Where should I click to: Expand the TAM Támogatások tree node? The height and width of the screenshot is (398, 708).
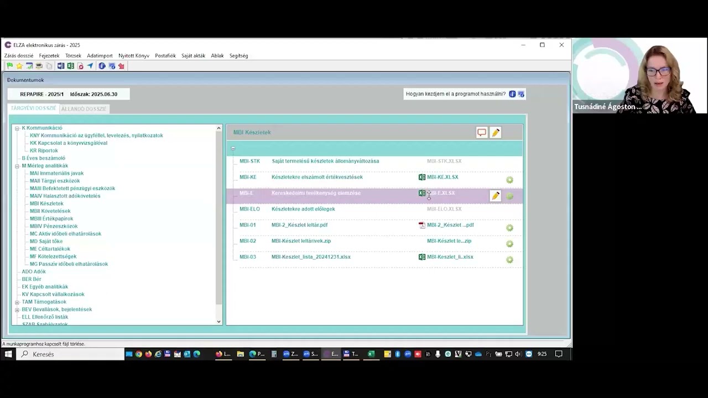[x=17, y=302]
